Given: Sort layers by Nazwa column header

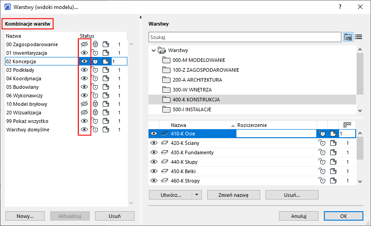Looking at the screenshot, I should 179,125.
